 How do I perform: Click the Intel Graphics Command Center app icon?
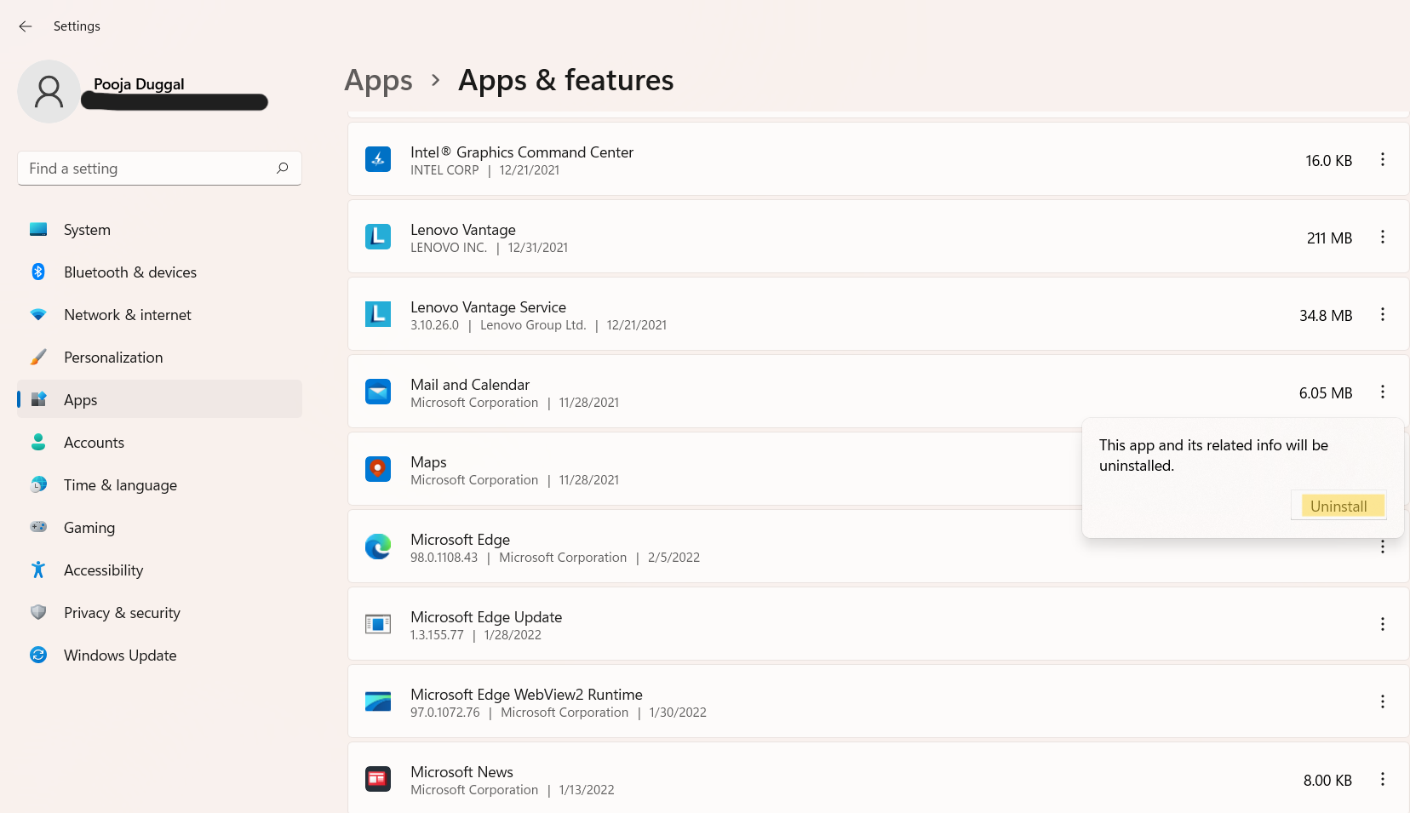[378, 159]
